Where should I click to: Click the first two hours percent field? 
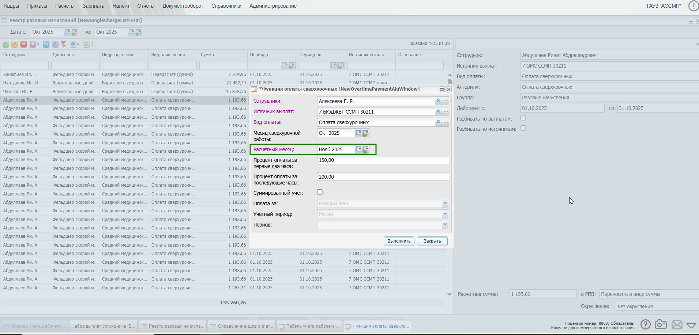pyautogui.click(x=383, y=160)
